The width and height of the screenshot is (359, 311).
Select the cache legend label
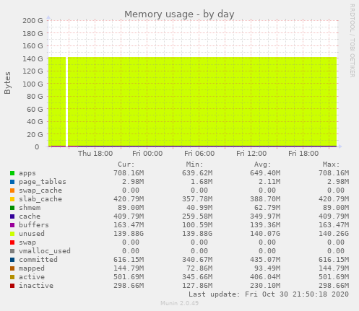tap(30, 216)
